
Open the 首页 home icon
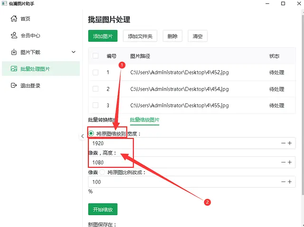pos(14,18)
